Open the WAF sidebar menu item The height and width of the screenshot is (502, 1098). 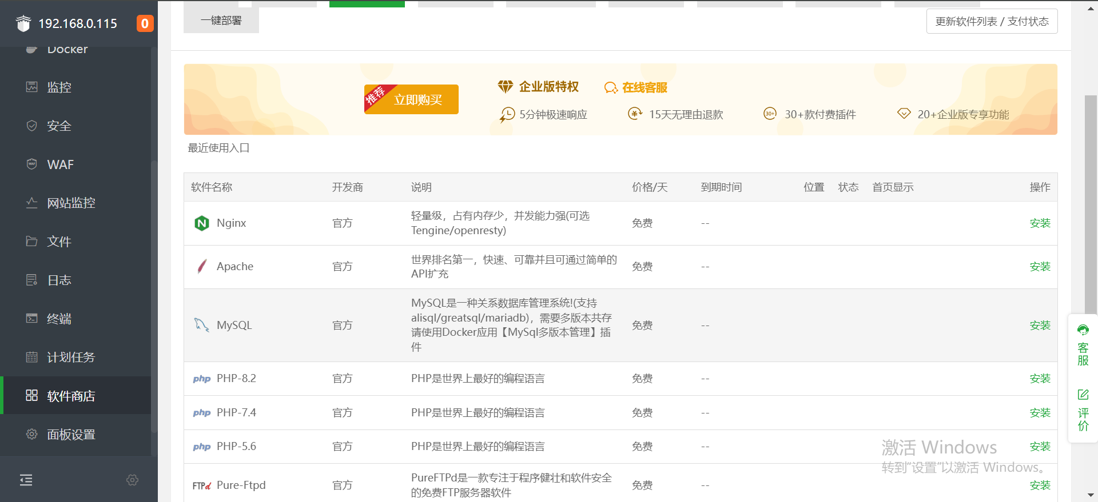[75, 164]
